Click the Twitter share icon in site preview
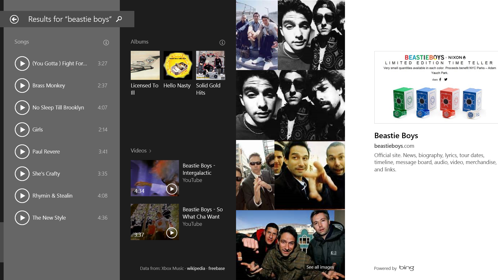Viewport: 498px width, 280px height. pos(446,79)
